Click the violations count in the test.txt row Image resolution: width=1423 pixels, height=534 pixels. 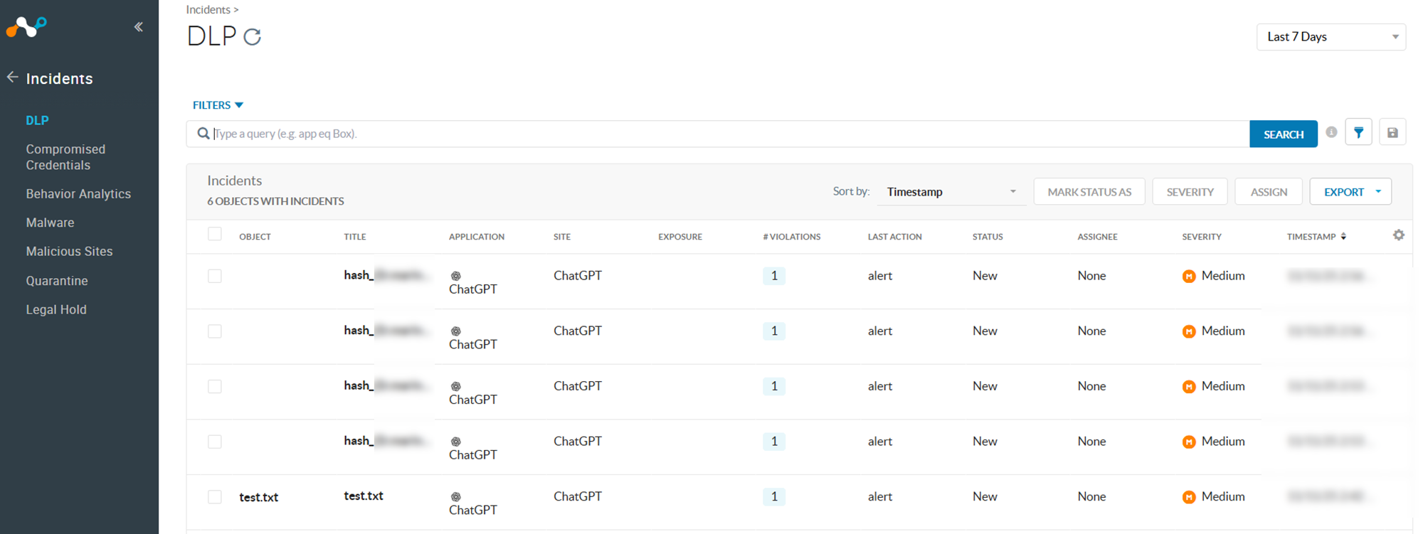click(x=774, y=497)
